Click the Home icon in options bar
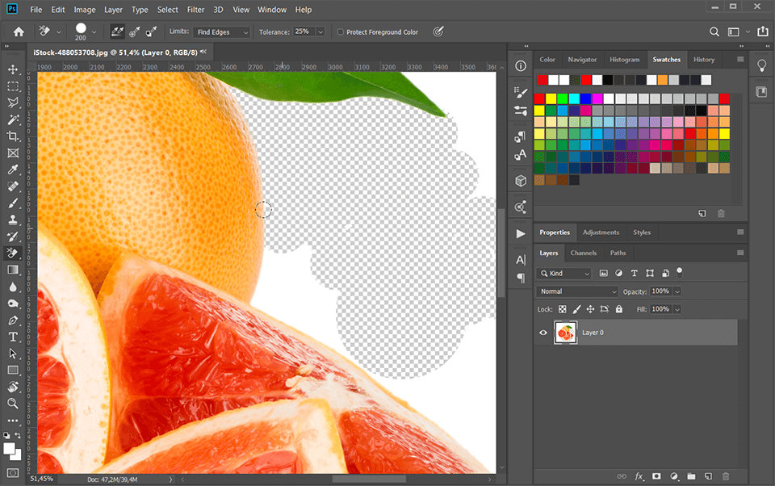 coord(19,31)
